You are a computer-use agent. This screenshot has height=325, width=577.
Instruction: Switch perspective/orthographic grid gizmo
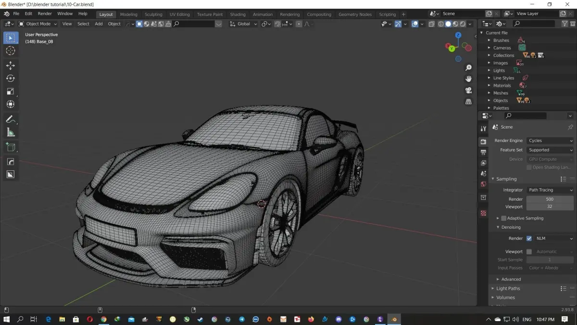[469, 102]
